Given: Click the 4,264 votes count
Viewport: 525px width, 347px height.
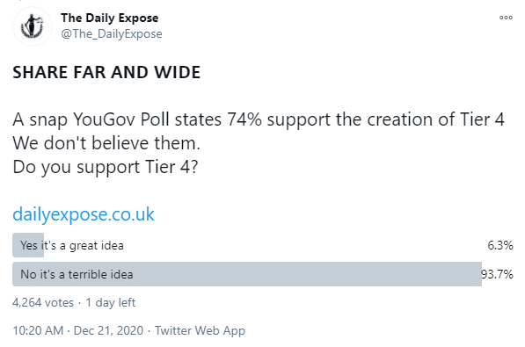Looking at the screenshot, I should (x=43, y=302).
